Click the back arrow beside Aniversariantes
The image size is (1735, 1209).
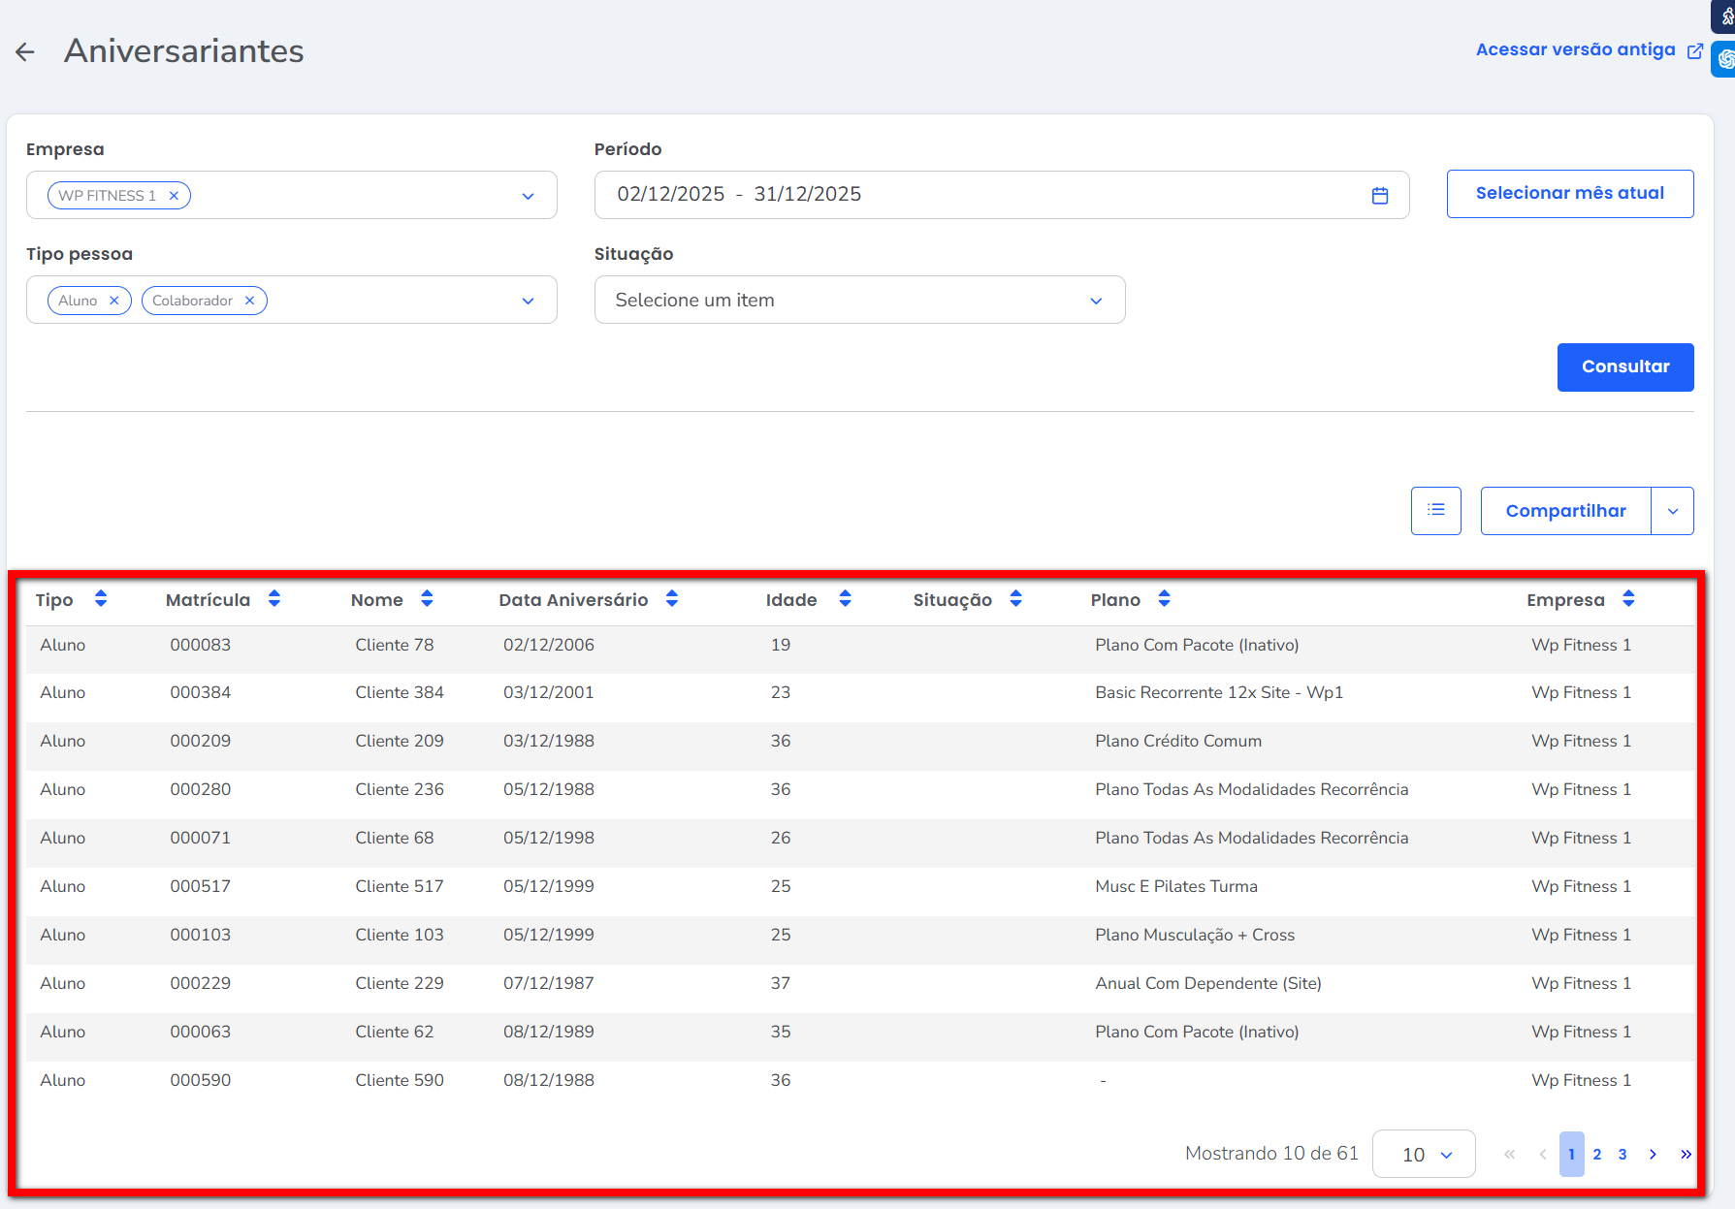[25, 52]
